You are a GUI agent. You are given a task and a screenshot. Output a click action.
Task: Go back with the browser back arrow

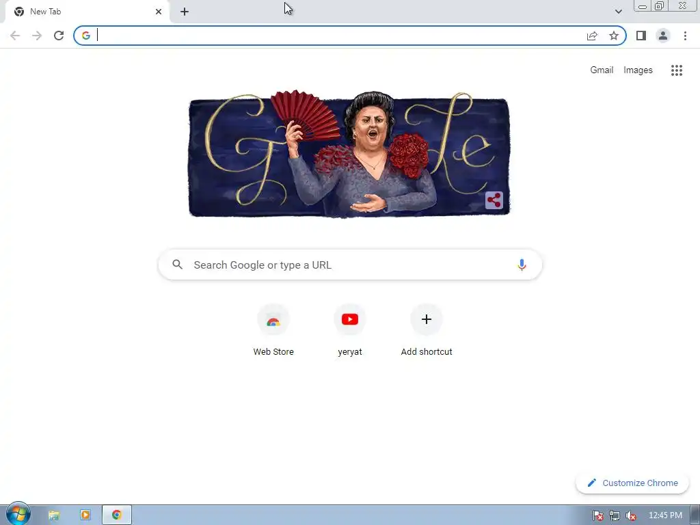pos(15,36)
